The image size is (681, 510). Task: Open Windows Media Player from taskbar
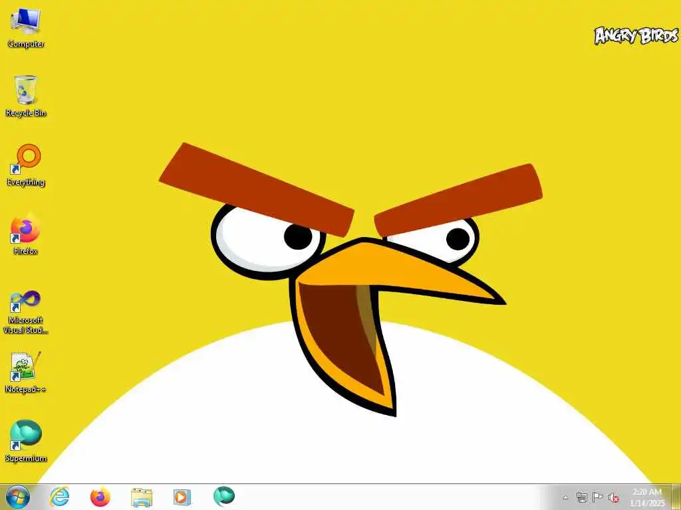click(182, 497)
